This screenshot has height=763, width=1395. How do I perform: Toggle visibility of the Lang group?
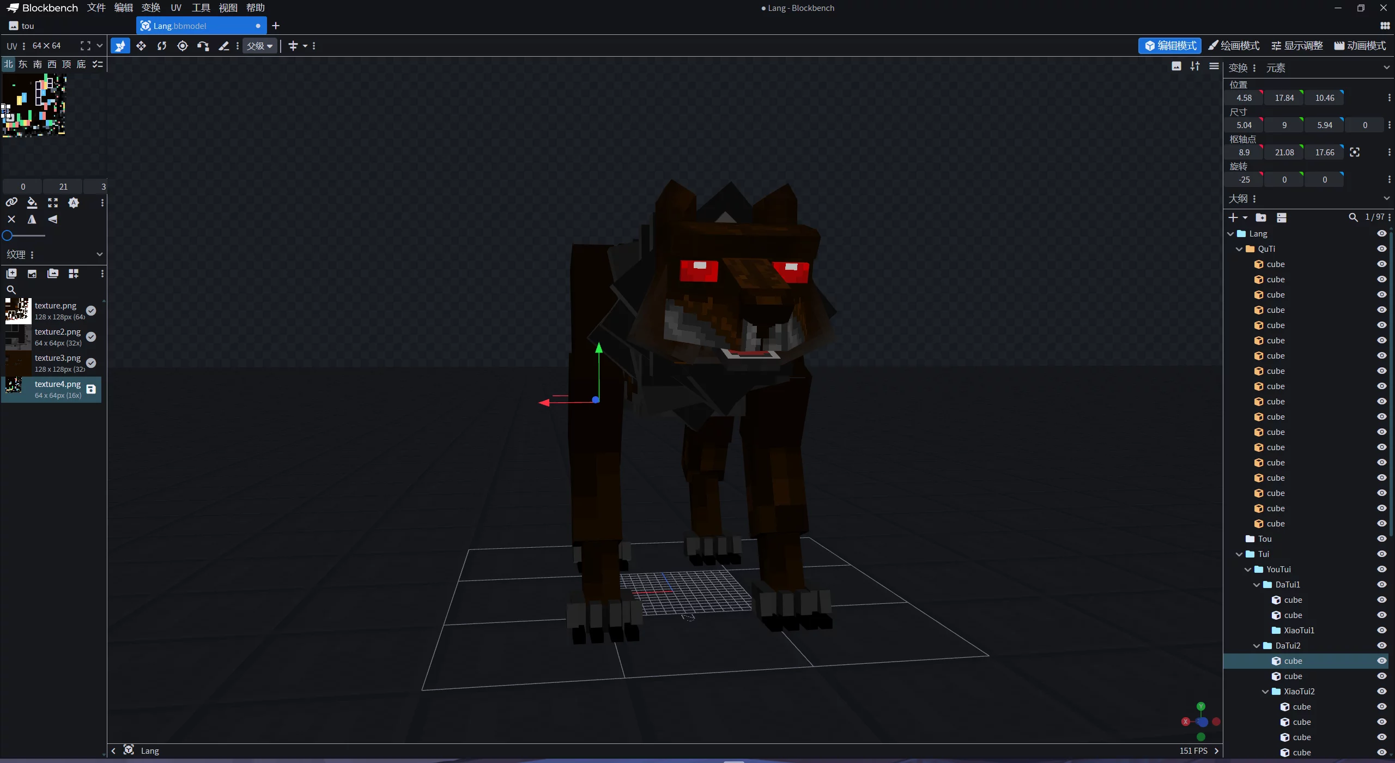click(1381, 233)
